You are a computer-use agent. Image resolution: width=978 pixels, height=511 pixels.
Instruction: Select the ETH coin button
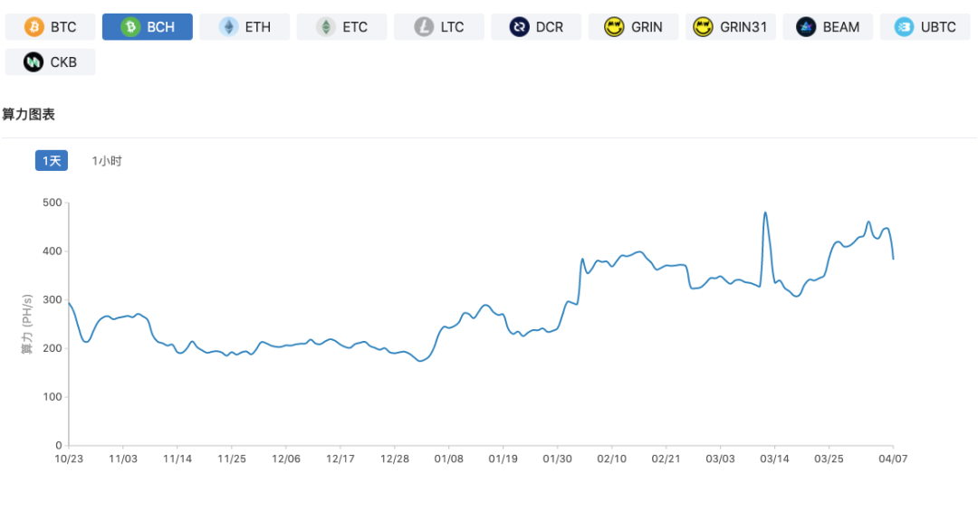tap(244, 27)
